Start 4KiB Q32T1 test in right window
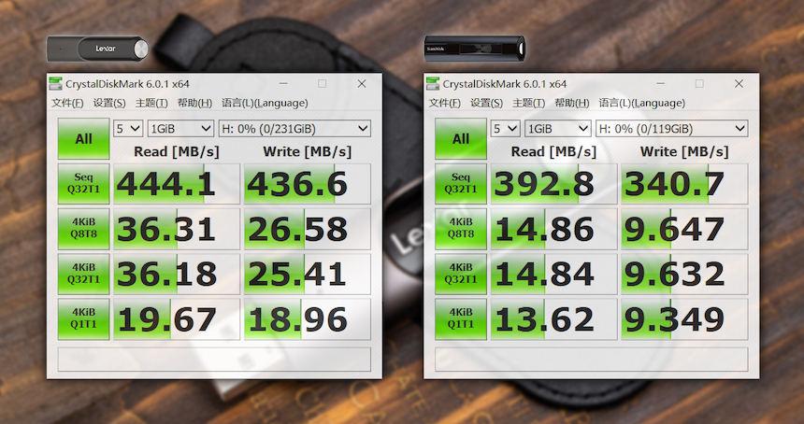 [461, 274]
